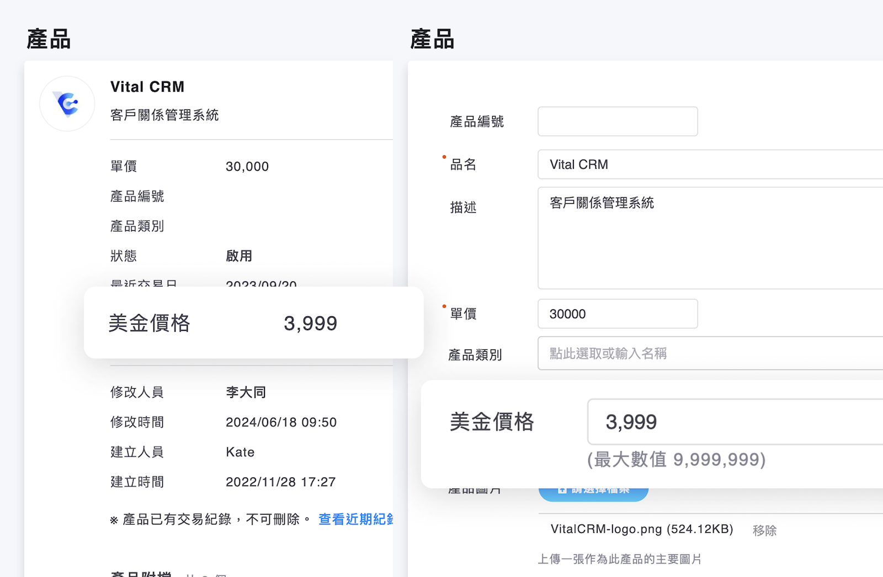Focus the 產品編號 input field
883x577 pixels.
617,121
